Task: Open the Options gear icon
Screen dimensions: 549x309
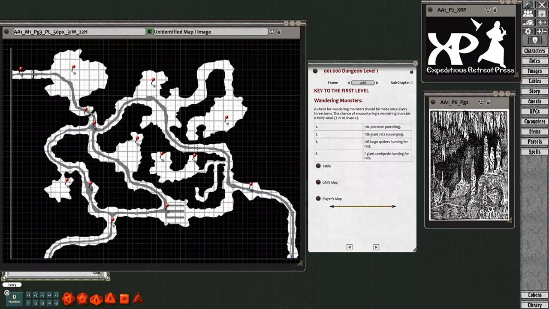Action: [528, 31]
